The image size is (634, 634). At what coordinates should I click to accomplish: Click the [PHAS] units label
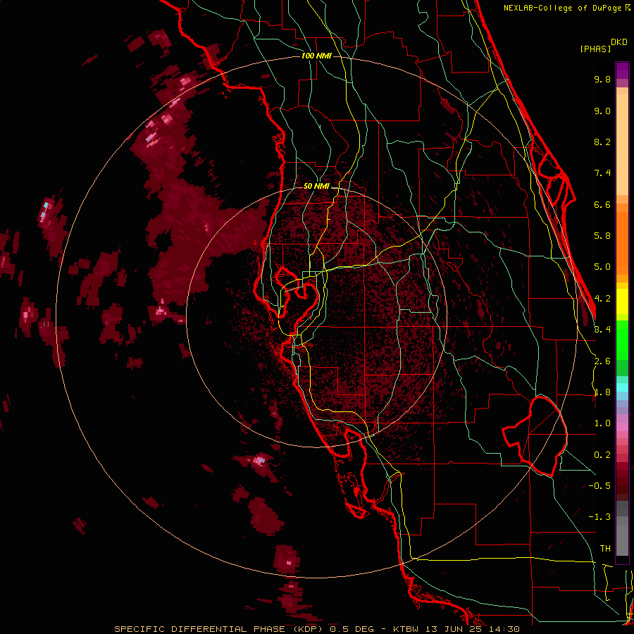(595, 49)
